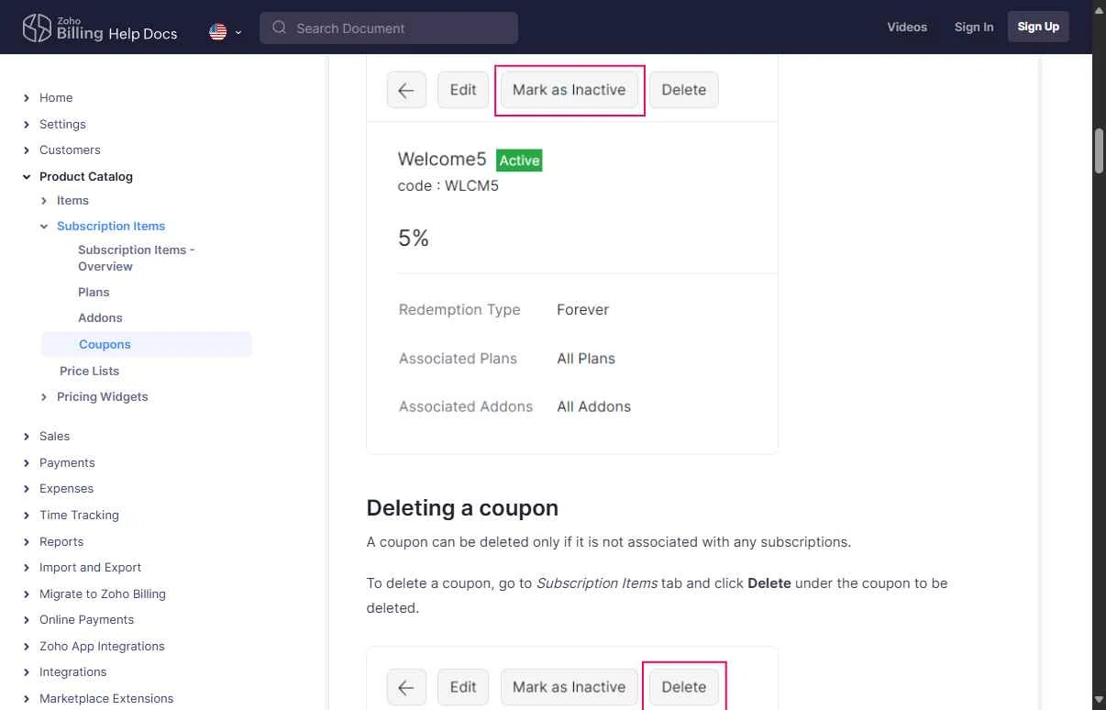The width and height of the screenshot is (1106, 710).
Task: Expand the Home chevron in sidebar
Action: (27, 97)
